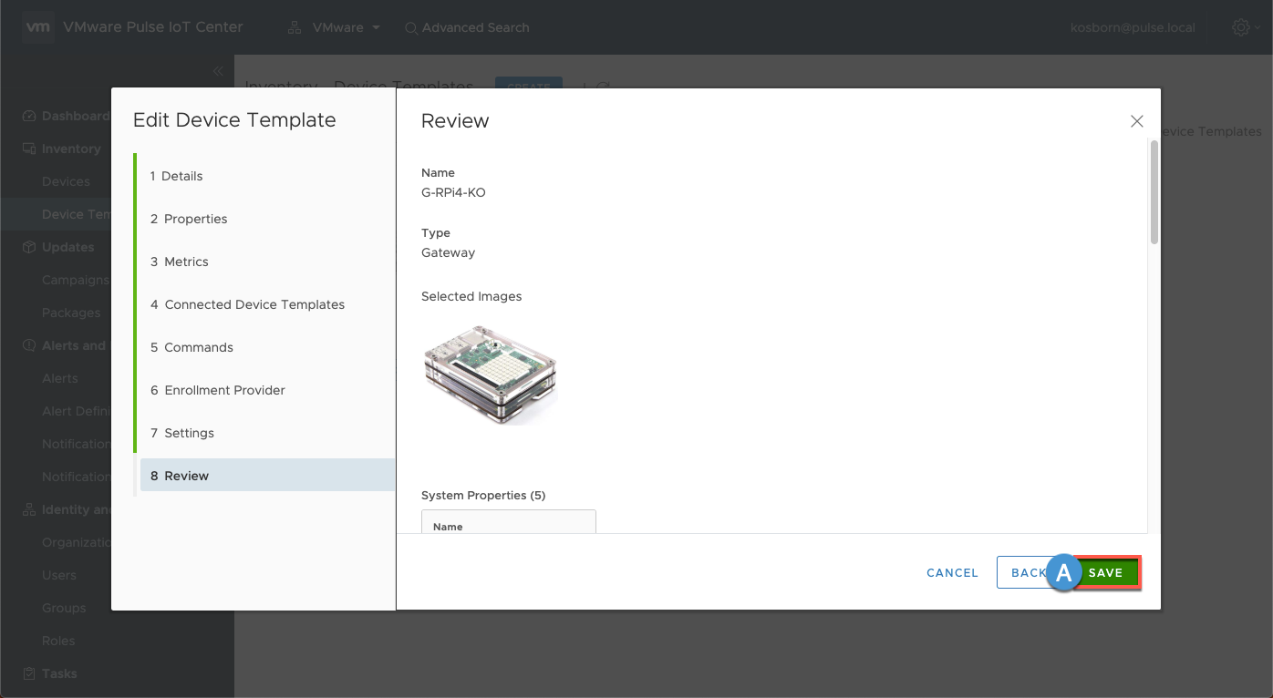
Task: Click the Advanced Search magnifier icon
Action: click(x=411, y=28)
